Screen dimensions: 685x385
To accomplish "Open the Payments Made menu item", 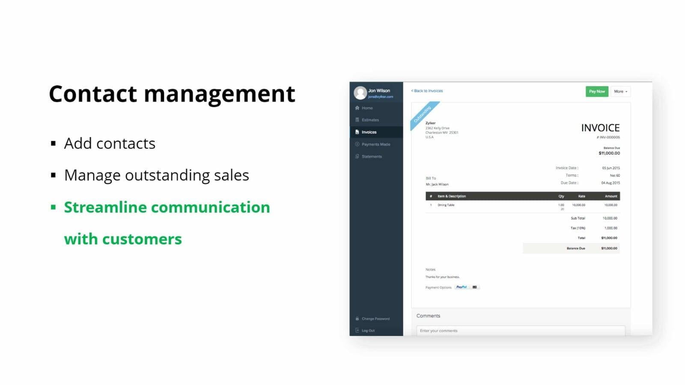I will click(x=376, y=144).
